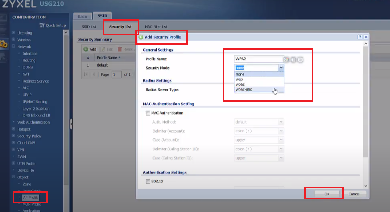Click the Profile Name sort arrow in header

(119, 58)
